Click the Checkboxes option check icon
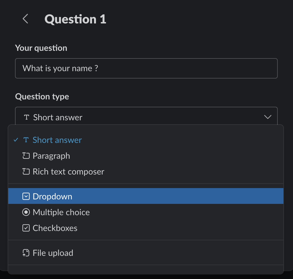The image size is (293, 279). pyautogui.click(x=26, y=228)
